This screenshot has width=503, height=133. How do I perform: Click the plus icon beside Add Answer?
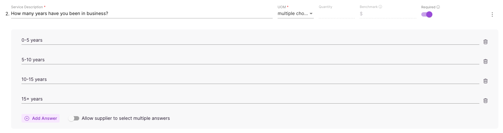coord(27,118)
